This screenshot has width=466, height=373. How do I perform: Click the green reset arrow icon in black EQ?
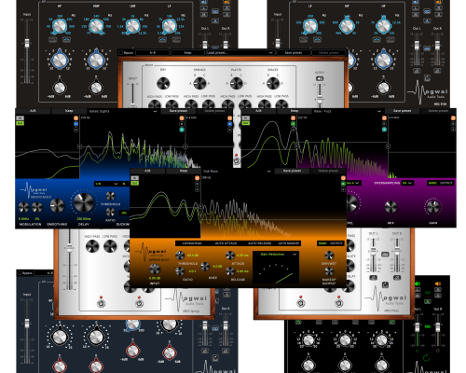[x=427, y=358]
